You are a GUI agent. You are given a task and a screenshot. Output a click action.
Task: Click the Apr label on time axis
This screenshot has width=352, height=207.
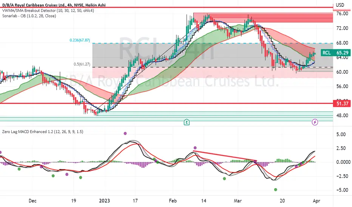click(316, 201)
